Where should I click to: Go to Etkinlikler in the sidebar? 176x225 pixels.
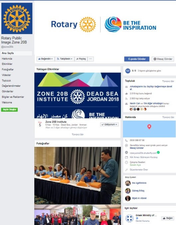pos(7,64)
